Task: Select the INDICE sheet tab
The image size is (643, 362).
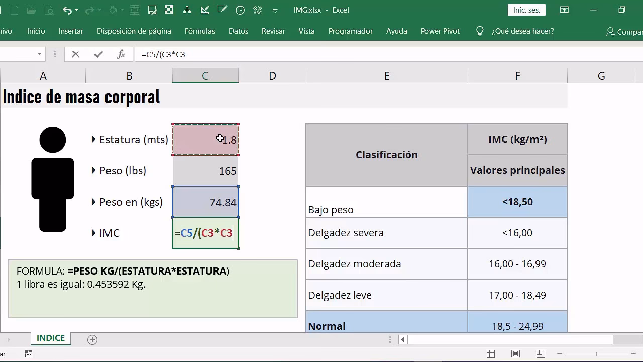Action: pos(50,338)
